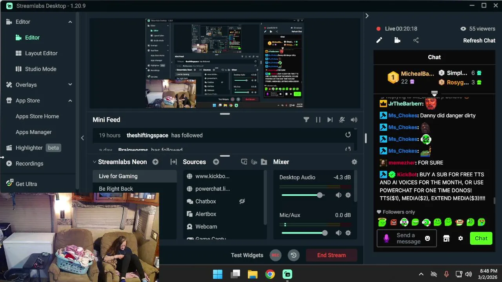
Task: Open chat settings gear beside the Chat button
Action: [460, 238]
